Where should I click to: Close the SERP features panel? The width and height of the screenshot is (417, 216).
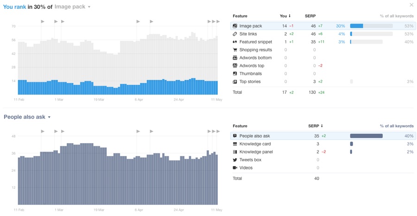pyautogui.click(x=411, y=5)
